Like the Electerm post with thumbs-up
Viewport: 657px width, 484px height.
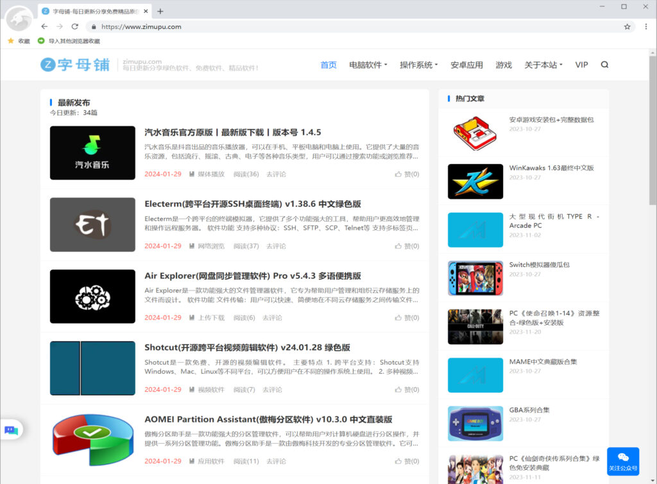[x=407, y=246]
